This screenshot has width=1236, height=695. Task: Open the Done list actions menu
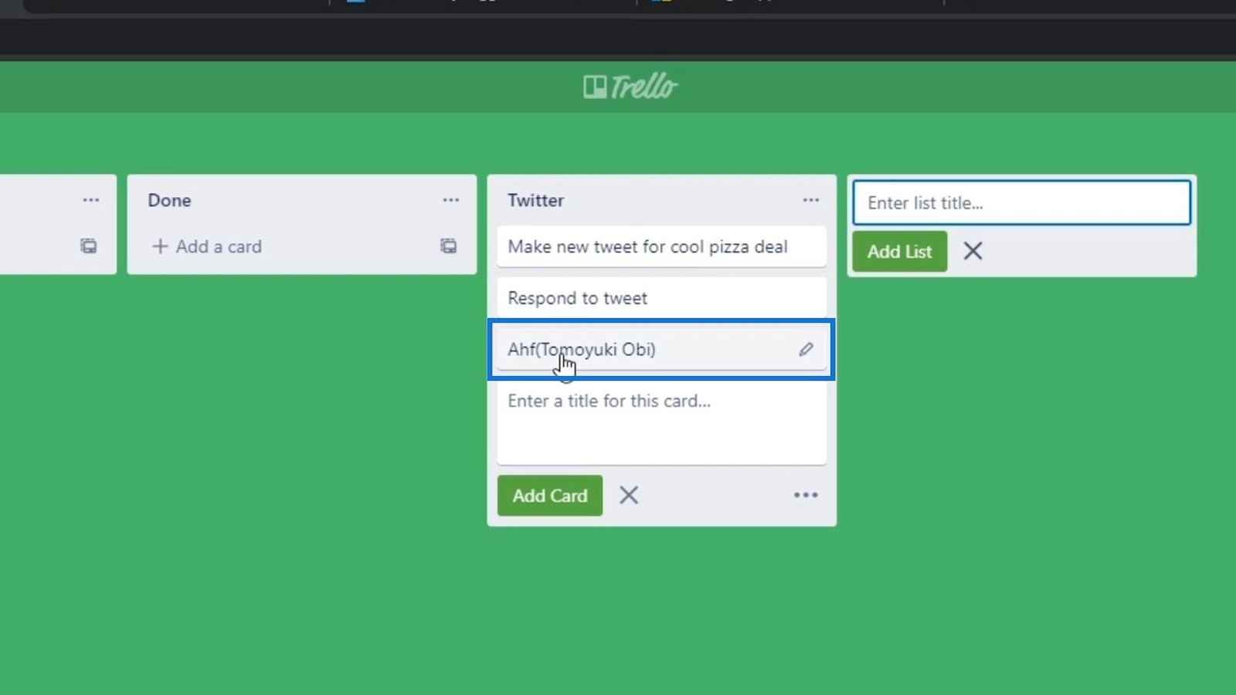click(451, 200)
